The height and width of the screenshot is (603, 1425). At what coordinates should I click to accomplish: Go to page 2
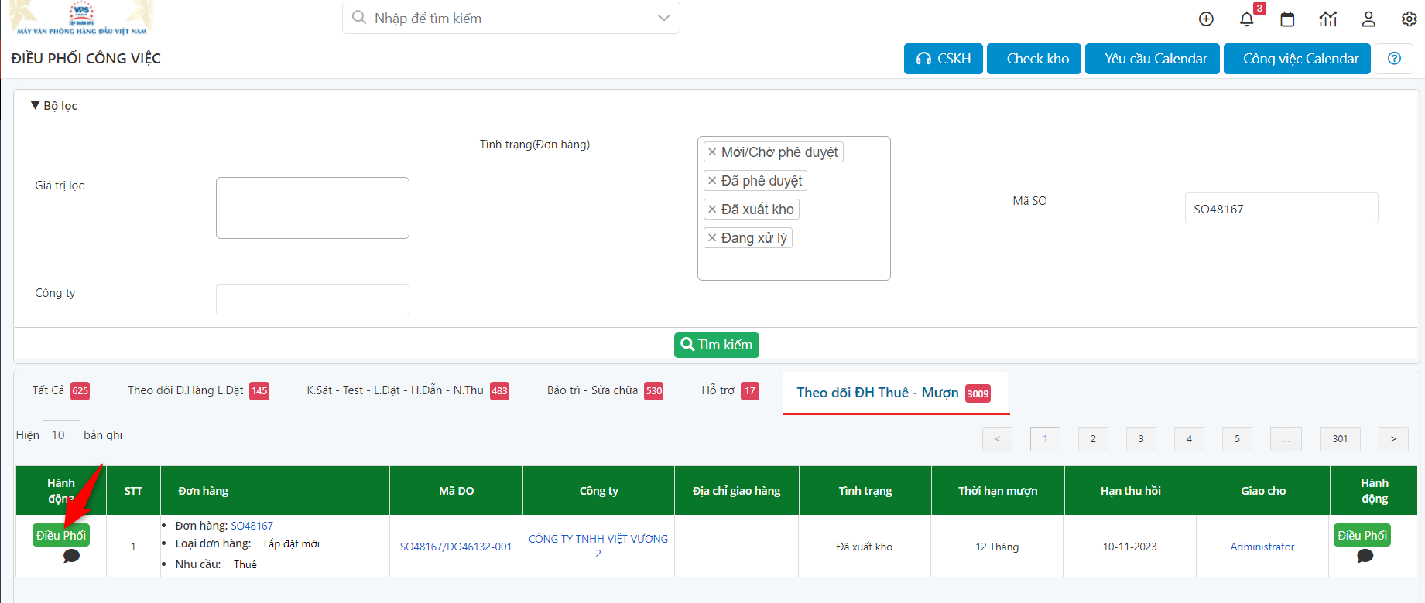point(1093,439)
